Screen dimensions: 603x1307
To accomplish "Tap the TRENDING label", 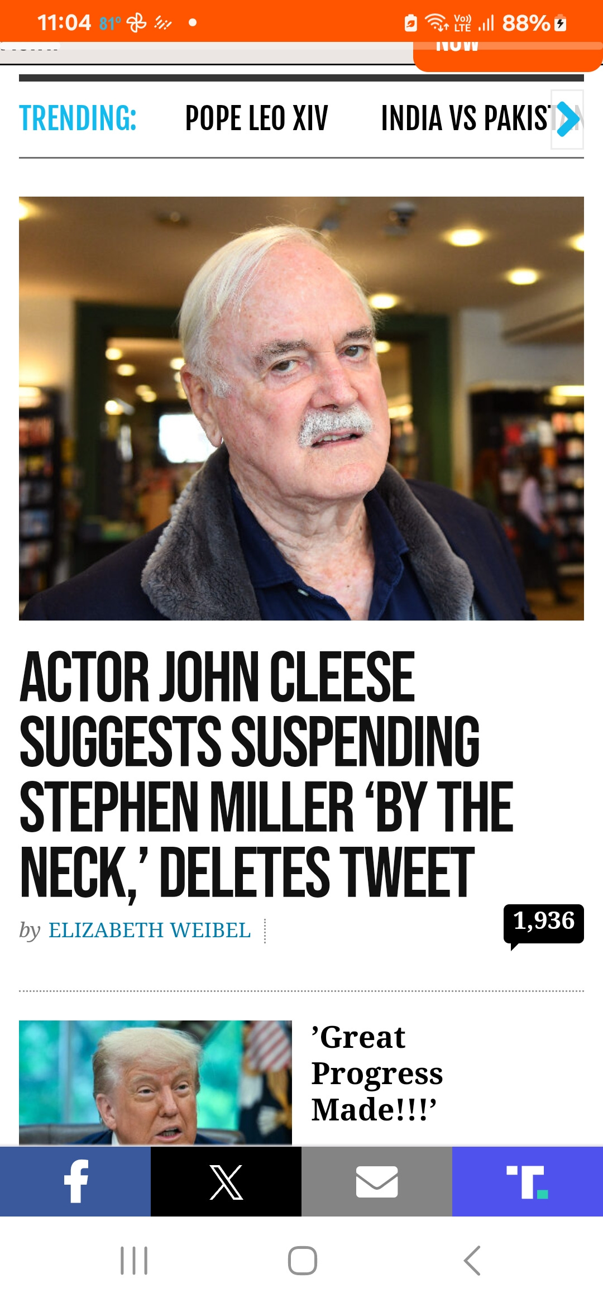I will 78,118.
